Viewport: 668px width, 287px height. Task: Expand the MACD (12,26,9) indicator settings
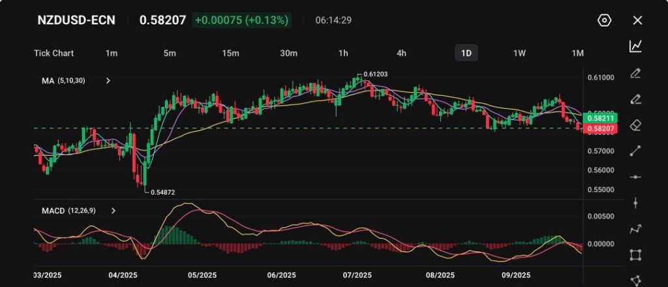pos(114,211)
